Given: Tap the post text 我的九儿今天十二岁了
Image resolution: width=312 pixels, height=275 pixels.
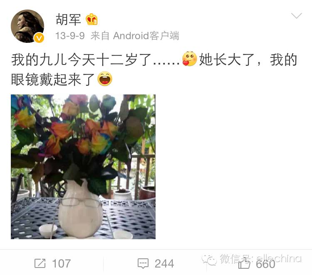Looking at the screenshot, I should point(82,59).
